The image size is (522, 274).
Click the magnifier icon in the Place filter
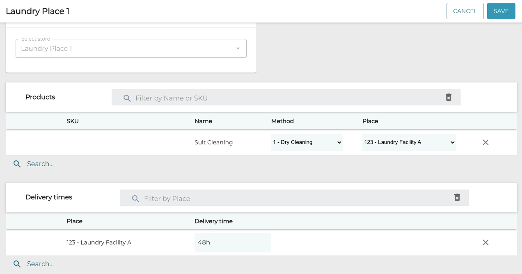(x=135, y=199)
